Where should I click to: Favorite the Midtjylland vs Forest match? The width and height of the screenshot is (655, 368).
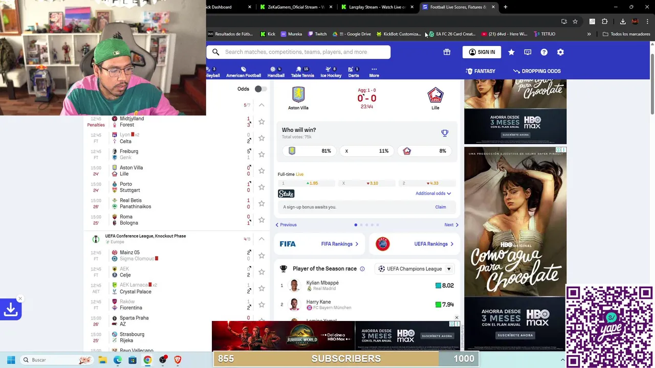click(x=261, y=122)
